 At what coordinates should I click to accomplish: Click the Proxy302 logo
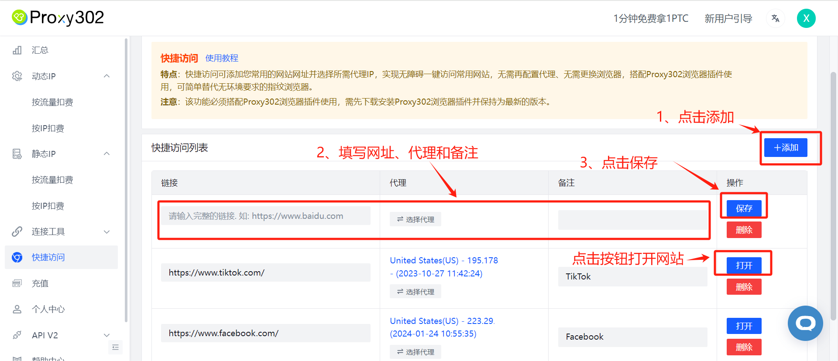[58, 18]
